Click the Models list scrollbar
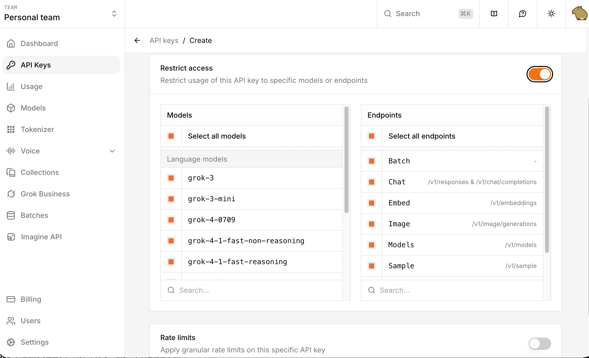 point(346,160)
